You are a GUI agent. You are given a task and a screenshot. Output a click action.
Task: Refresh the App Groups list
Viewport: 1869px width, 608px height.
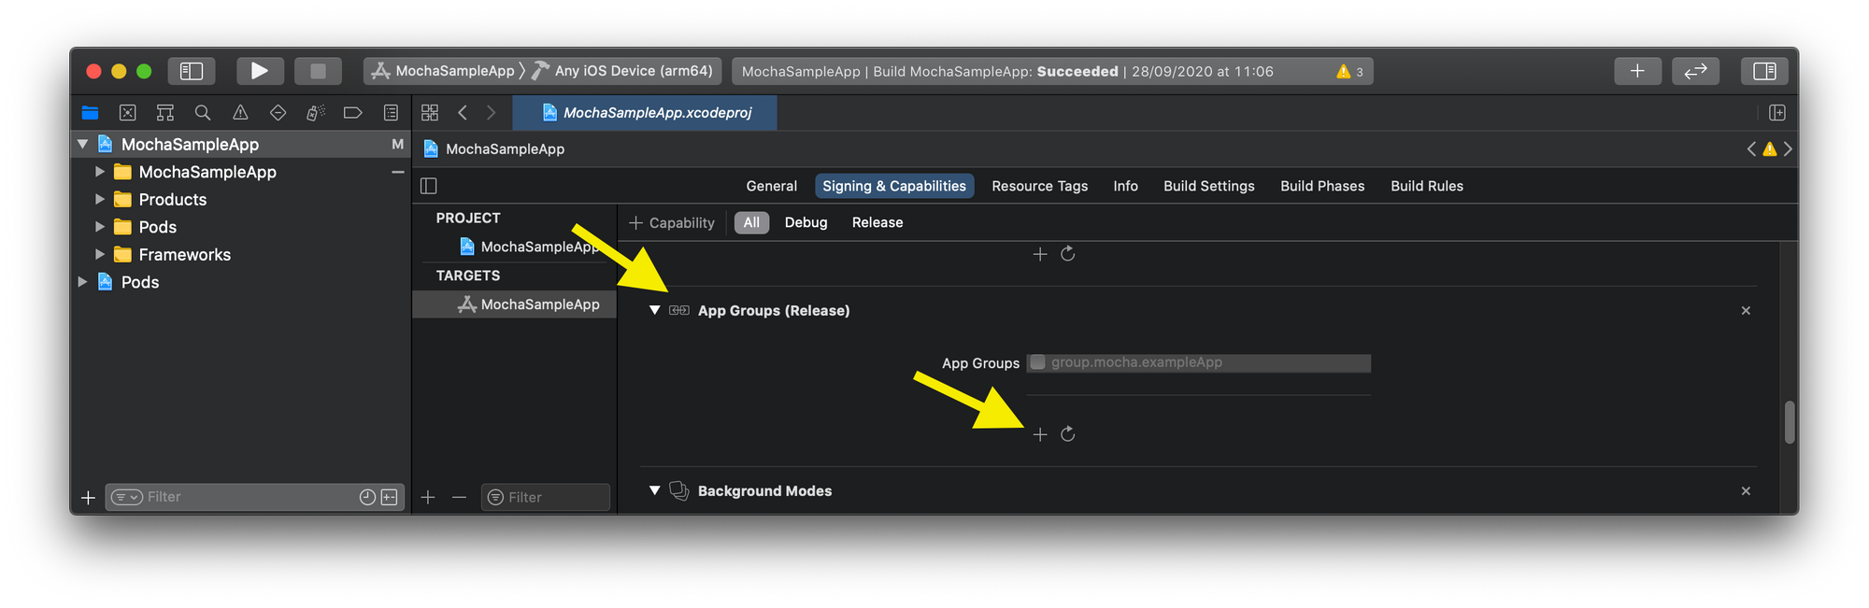(x=1068, y=434)
